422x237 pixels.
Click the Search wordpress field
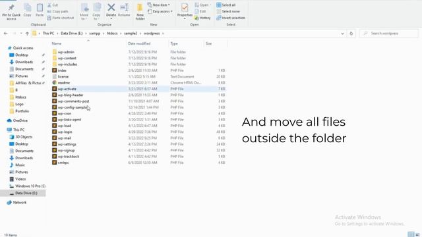coord(388,34)
